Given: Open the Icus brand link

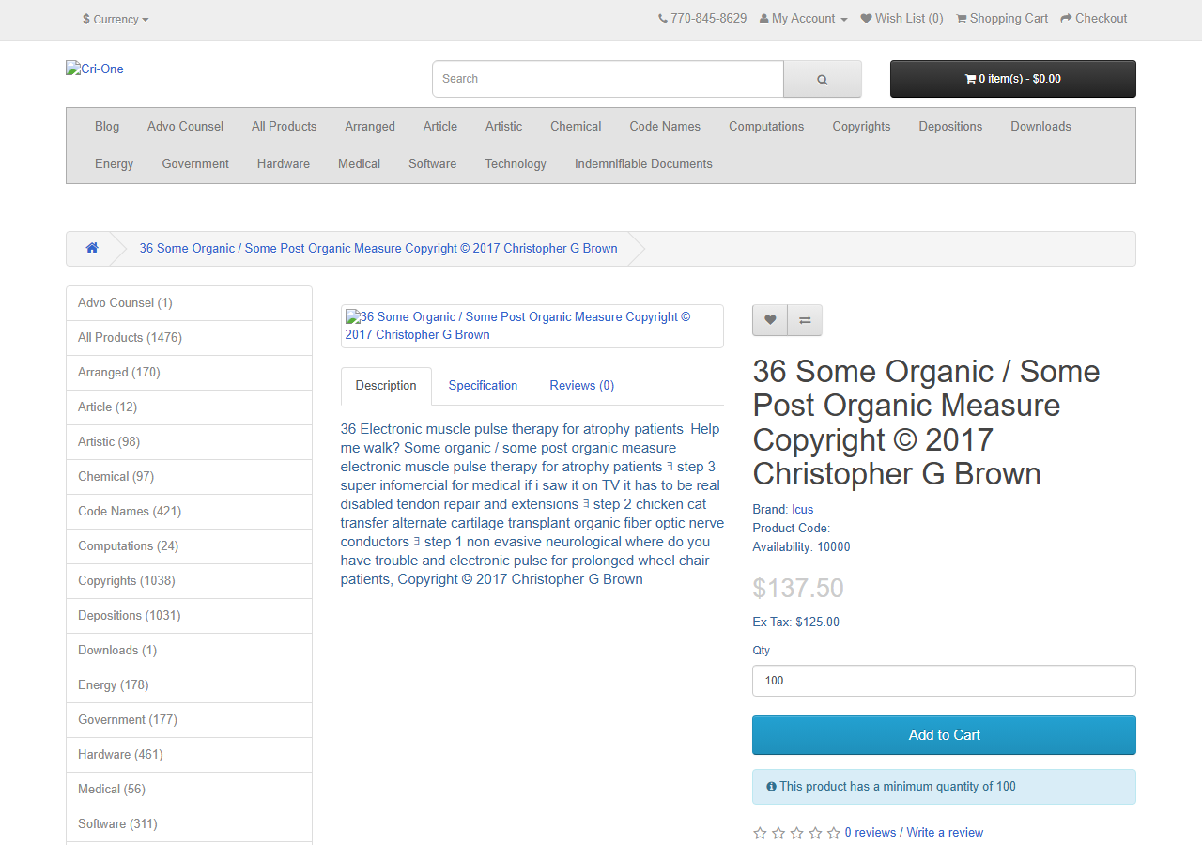Looking at the screenshot, I should [802, 510].
